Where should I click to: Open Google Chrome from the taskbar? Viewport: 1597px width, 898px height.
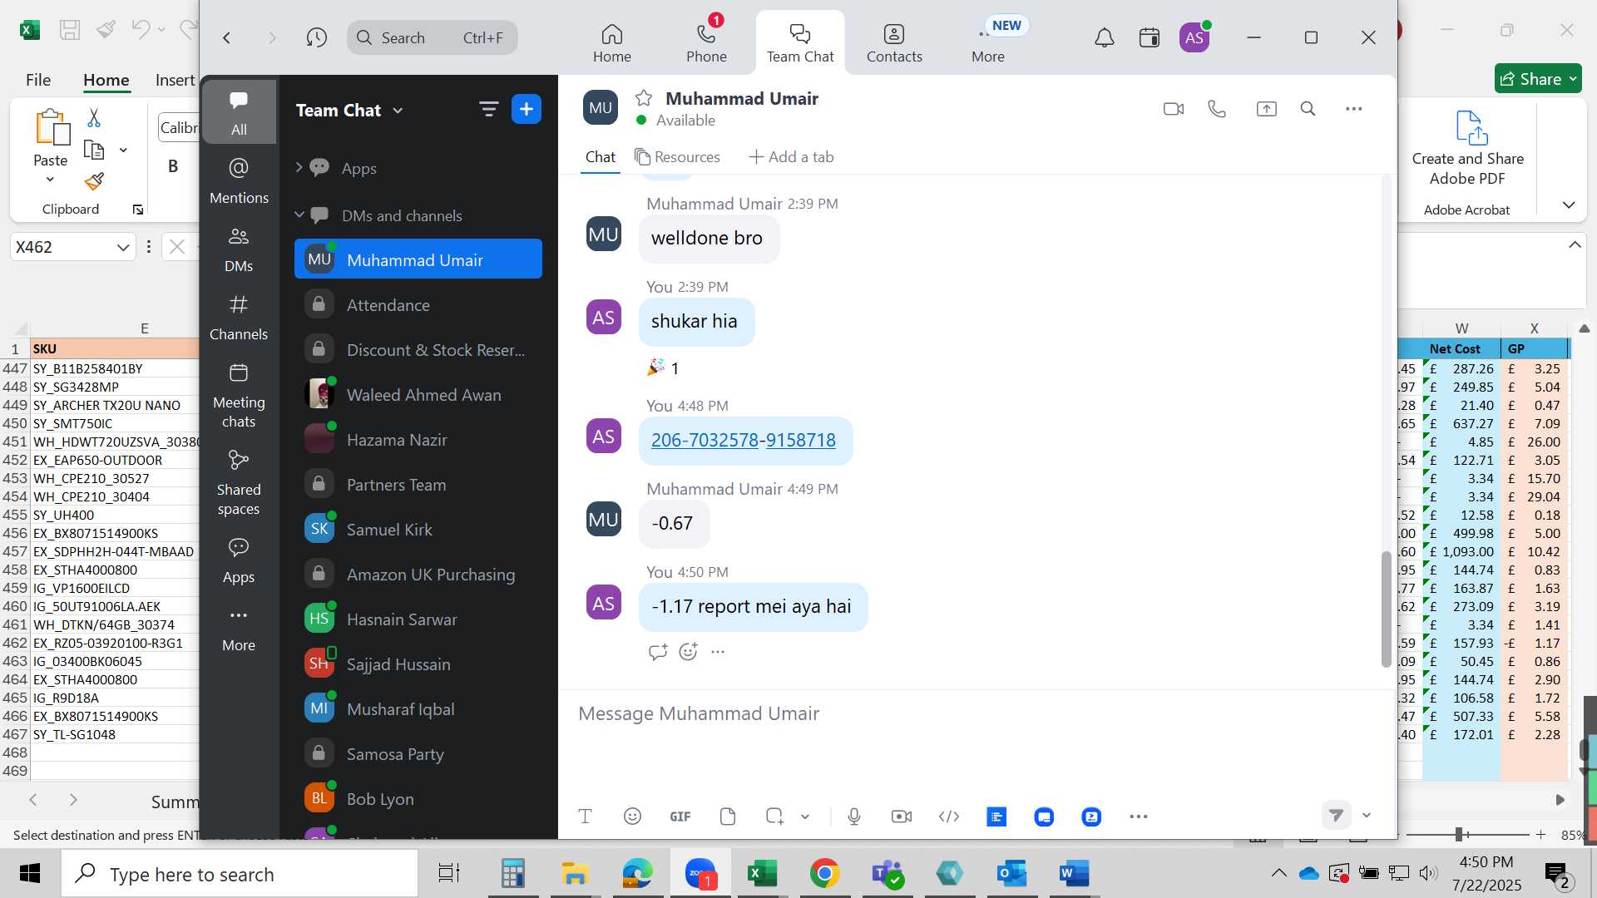823,873
